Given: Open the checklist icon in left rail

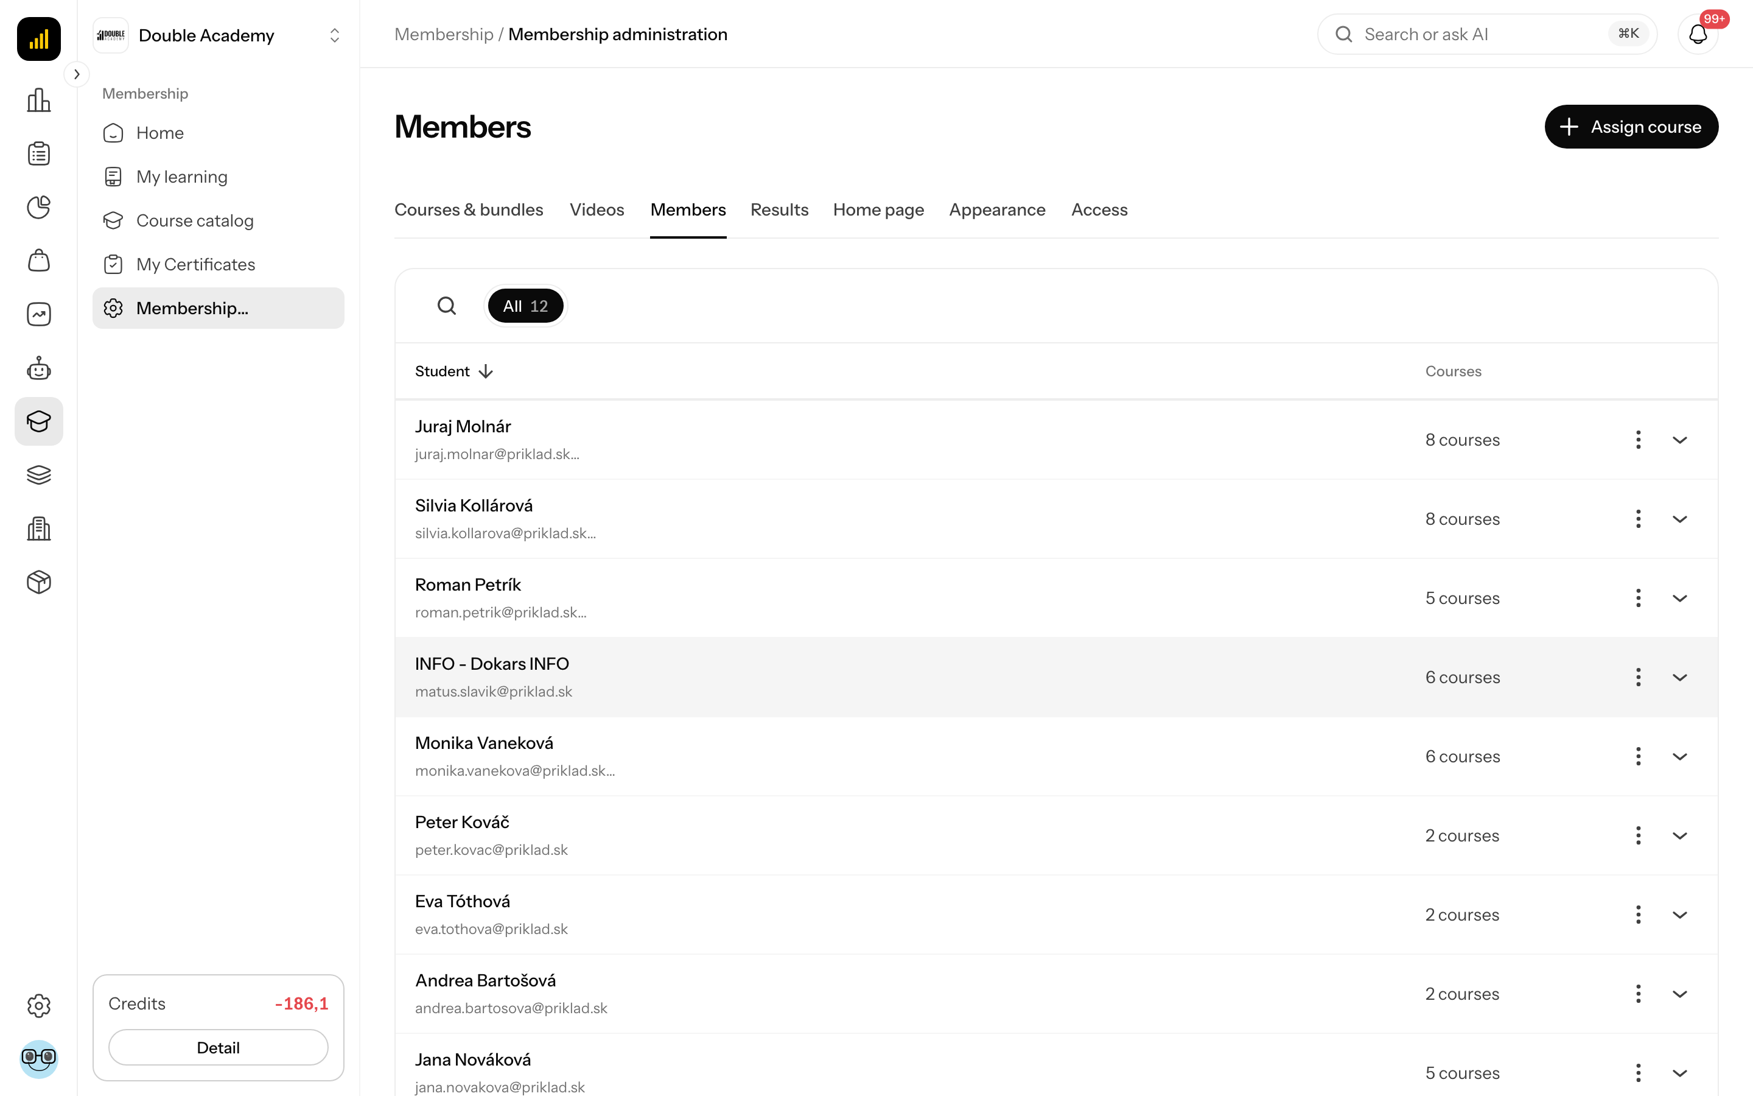Looking at the screenshot, I should point(38,153).
